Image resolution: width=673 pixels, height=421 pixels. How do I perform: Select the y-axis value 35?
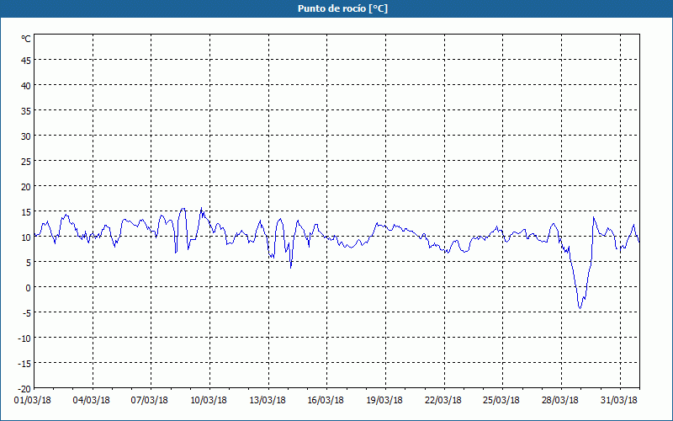pos(26,111)
